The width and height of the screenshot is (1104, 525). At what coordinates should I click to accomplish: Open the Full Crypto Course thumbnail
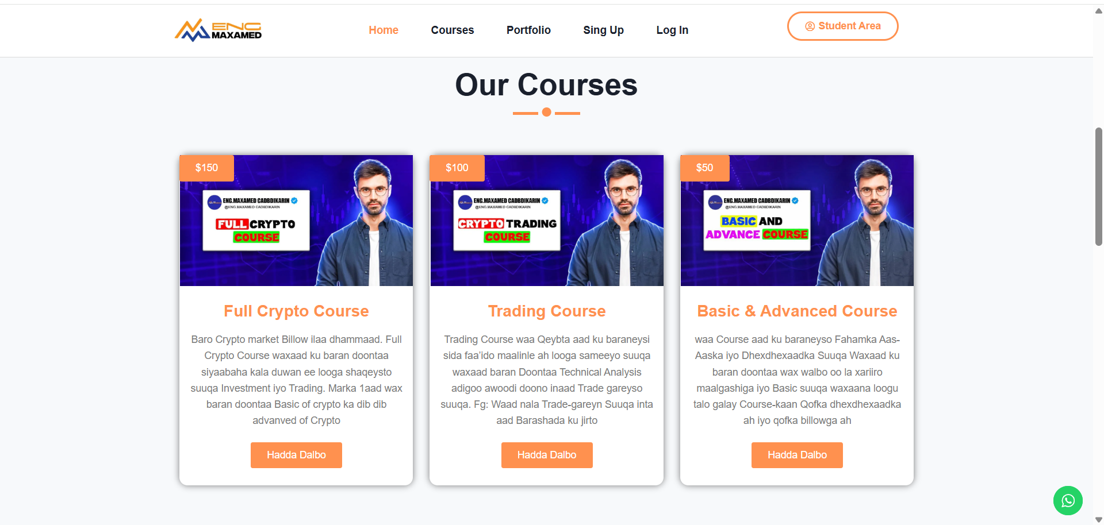coord(296,221)
